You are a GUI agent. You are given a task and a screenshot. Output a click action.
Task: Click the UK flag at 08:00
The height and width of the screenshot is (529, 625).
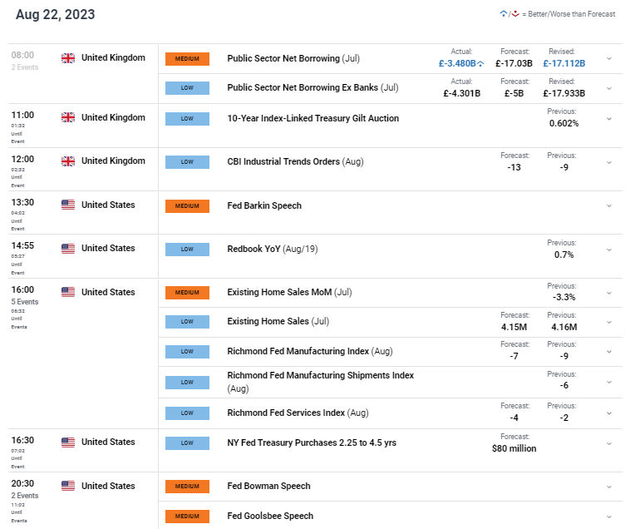(x=68, y=58)
